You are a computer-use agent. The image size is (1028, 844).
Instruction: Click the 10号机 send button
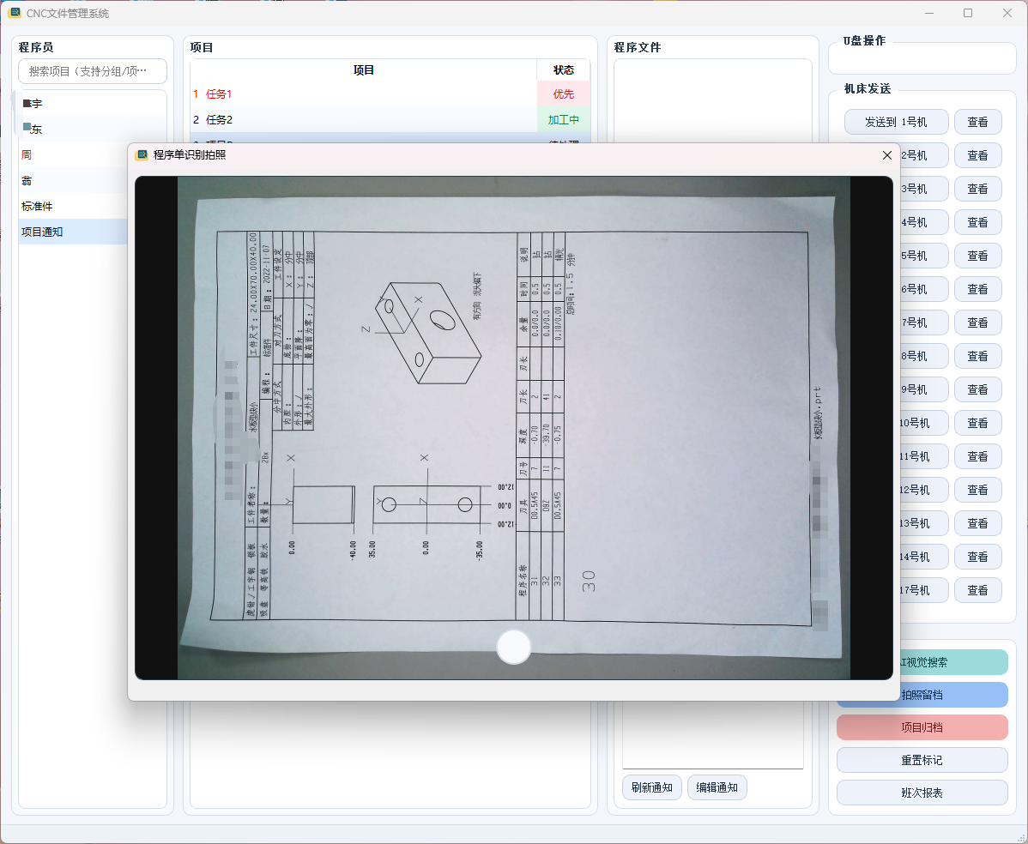click(x=923, y=423)
